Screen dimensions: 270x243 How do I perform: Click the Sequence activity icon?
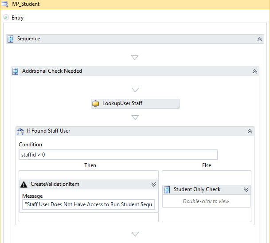pyautogui.click(x=11, y=39)
